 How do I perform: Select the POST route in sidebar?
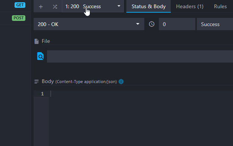(19, 18)
